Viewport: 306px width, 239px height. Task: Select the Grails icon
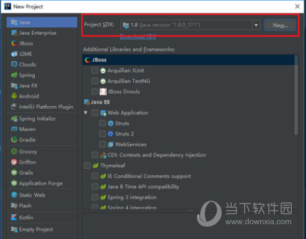(14, 173)
